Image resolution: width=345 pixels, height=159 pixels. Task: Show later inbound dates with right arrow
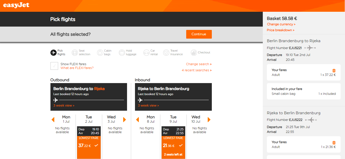point(209,120)
